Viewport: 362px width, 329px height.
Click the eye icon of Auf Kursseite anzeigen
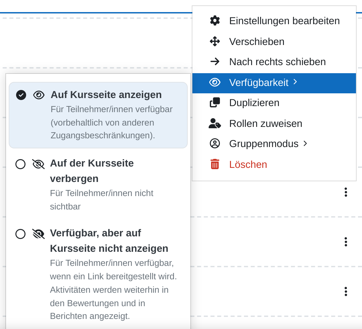pyautogui.click(x=39, y=95)
